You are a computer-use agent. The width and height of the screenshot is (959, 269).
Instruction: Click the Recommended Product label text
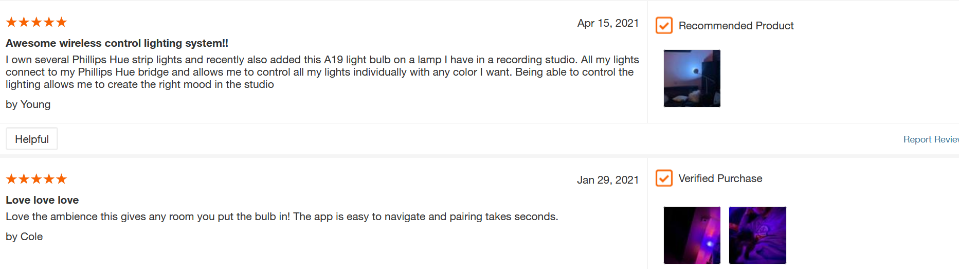pyautogui.click(x=736, y=26)
